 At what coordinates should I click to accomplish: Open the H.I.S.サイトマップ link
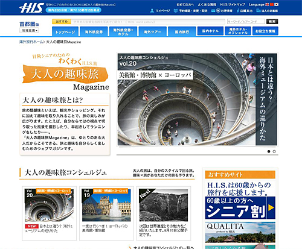(x=233, y=4)
